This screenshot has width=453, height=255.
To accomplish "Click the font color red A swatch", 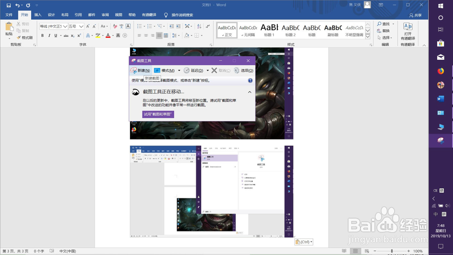I will (x=108, y=35).
